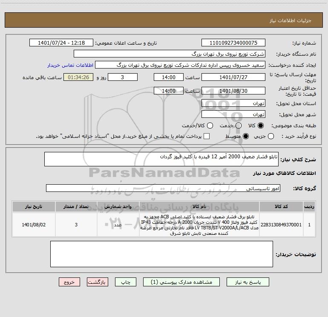
Task: Click the چاپ print button
Action: (x=126, y=282)
